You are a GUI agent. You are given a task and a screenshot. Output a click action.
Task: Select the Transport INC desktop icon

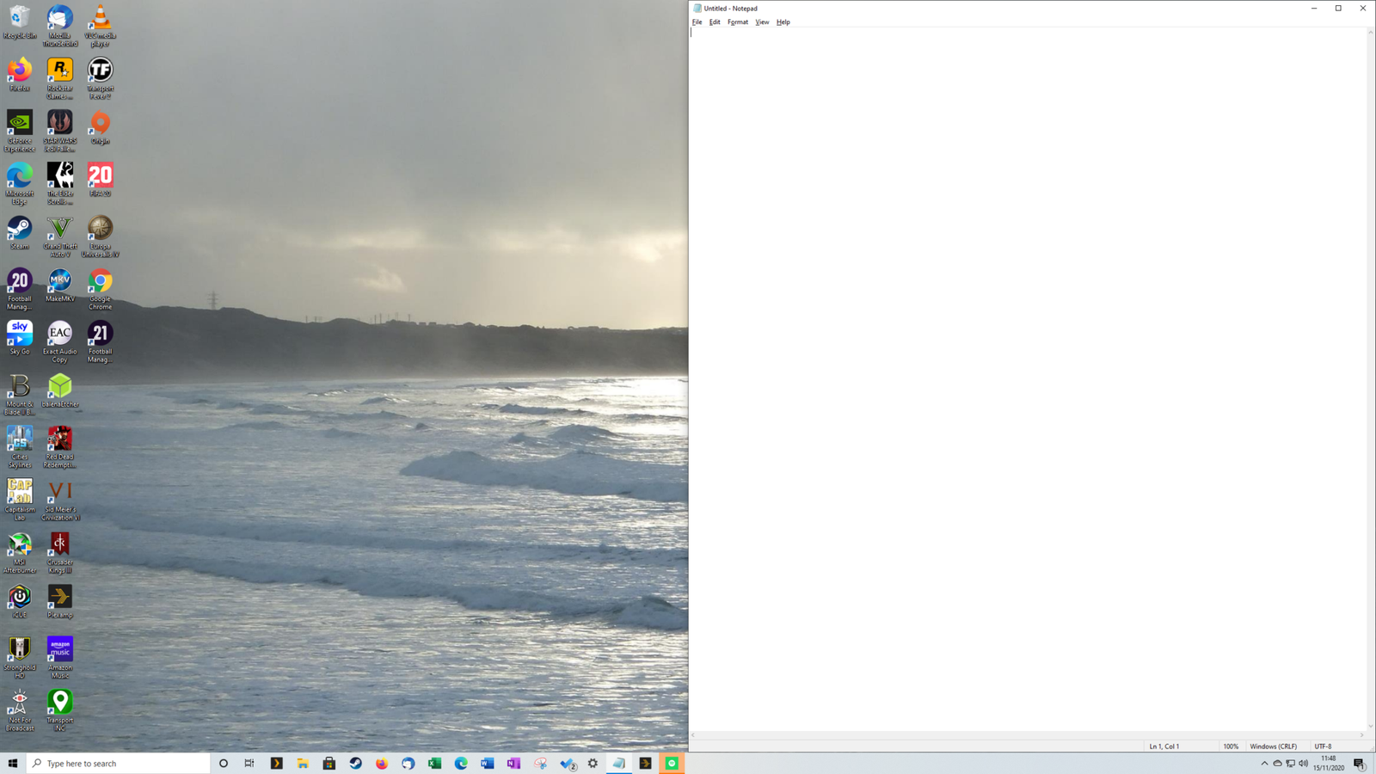click(59, 709)
